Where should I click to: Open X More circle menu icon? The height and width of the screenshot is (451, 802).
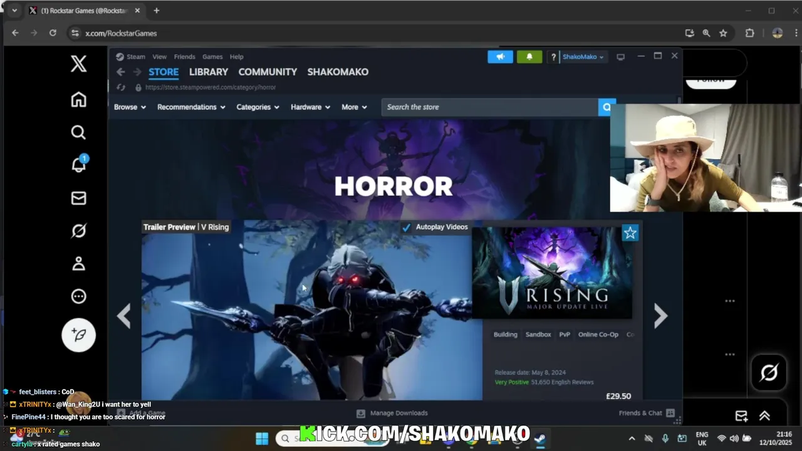point(78,296)
